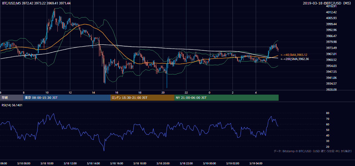Click price axis value 3954.03
355x166 pixels.
click(331, 66)
